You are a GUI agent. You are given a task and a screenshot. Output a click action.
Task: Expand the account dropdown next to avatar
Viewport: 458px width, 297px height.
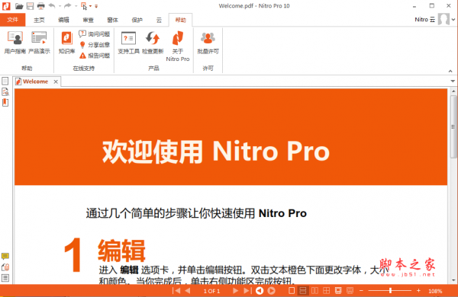[453, 20]
